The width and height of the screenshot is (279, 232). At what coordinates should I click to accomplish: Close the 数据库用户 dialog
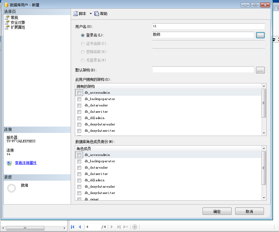(x=265, y=5)
